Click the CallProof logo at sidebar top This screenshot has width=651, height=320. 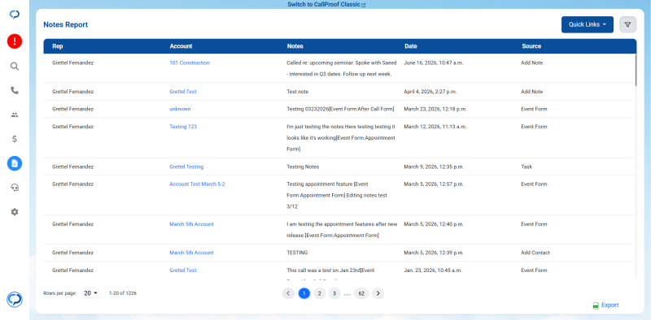tap(15, 15)
